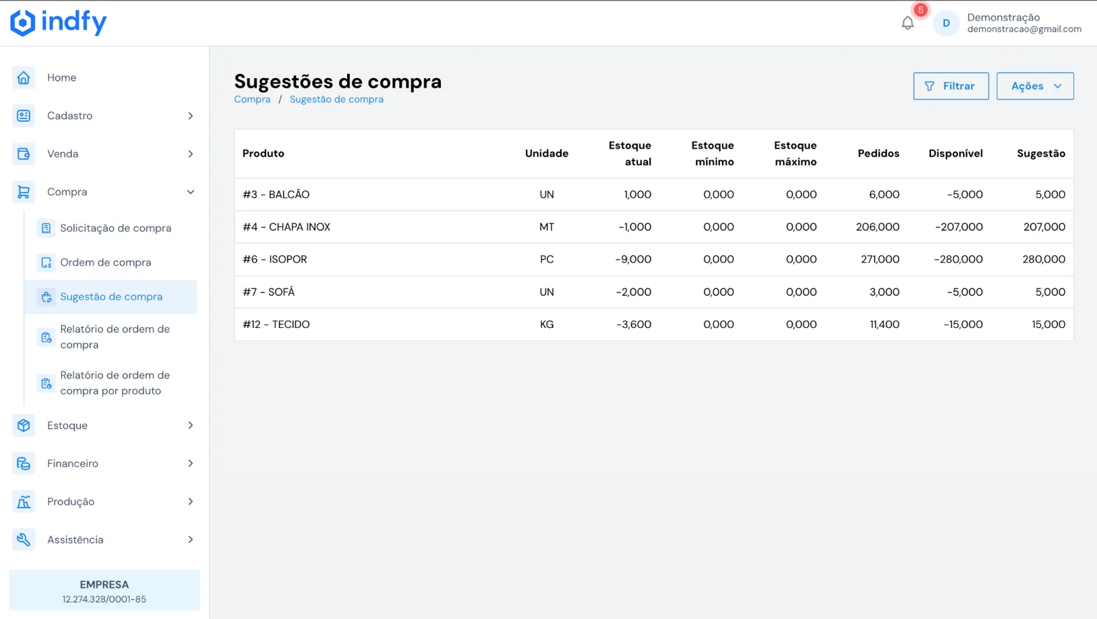This screenshot has width=1097, height=619.
Task: Click the Sugestão de compra icon
Action: point(46,296)
